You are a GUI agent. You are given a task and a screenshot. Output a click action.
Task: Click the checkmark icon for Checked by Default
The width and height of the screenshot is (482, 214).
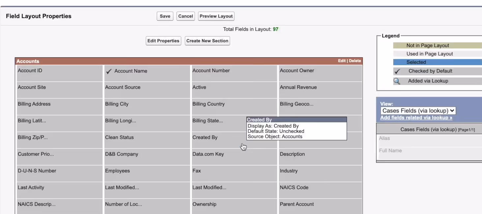tap(397, 71)
